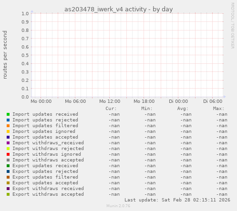Click the Cur value for Import updates received
Image resolution: width=237 pixels, height=211 pixels.
pos(114,114)
